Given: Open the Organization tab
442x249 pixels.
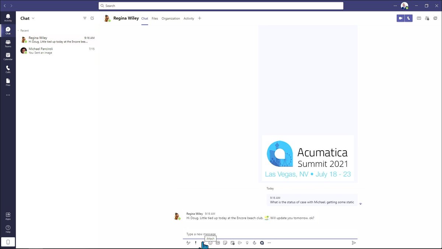Looking at the screenshot, I should pos(171,18).
